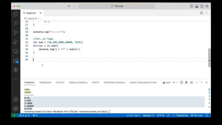Open the Explorer view in activity bar
The image size is (222, 125).
coord(16,14)
